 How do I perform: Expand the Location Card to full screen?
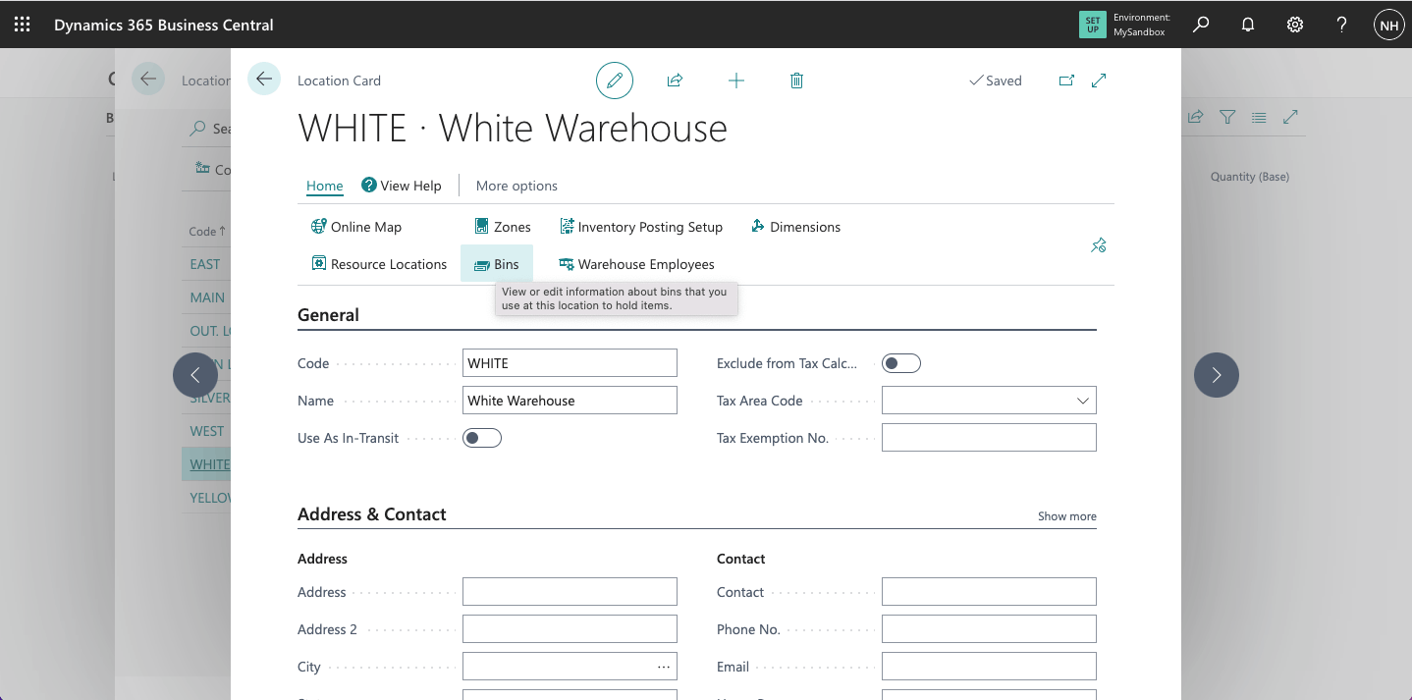1099,81
